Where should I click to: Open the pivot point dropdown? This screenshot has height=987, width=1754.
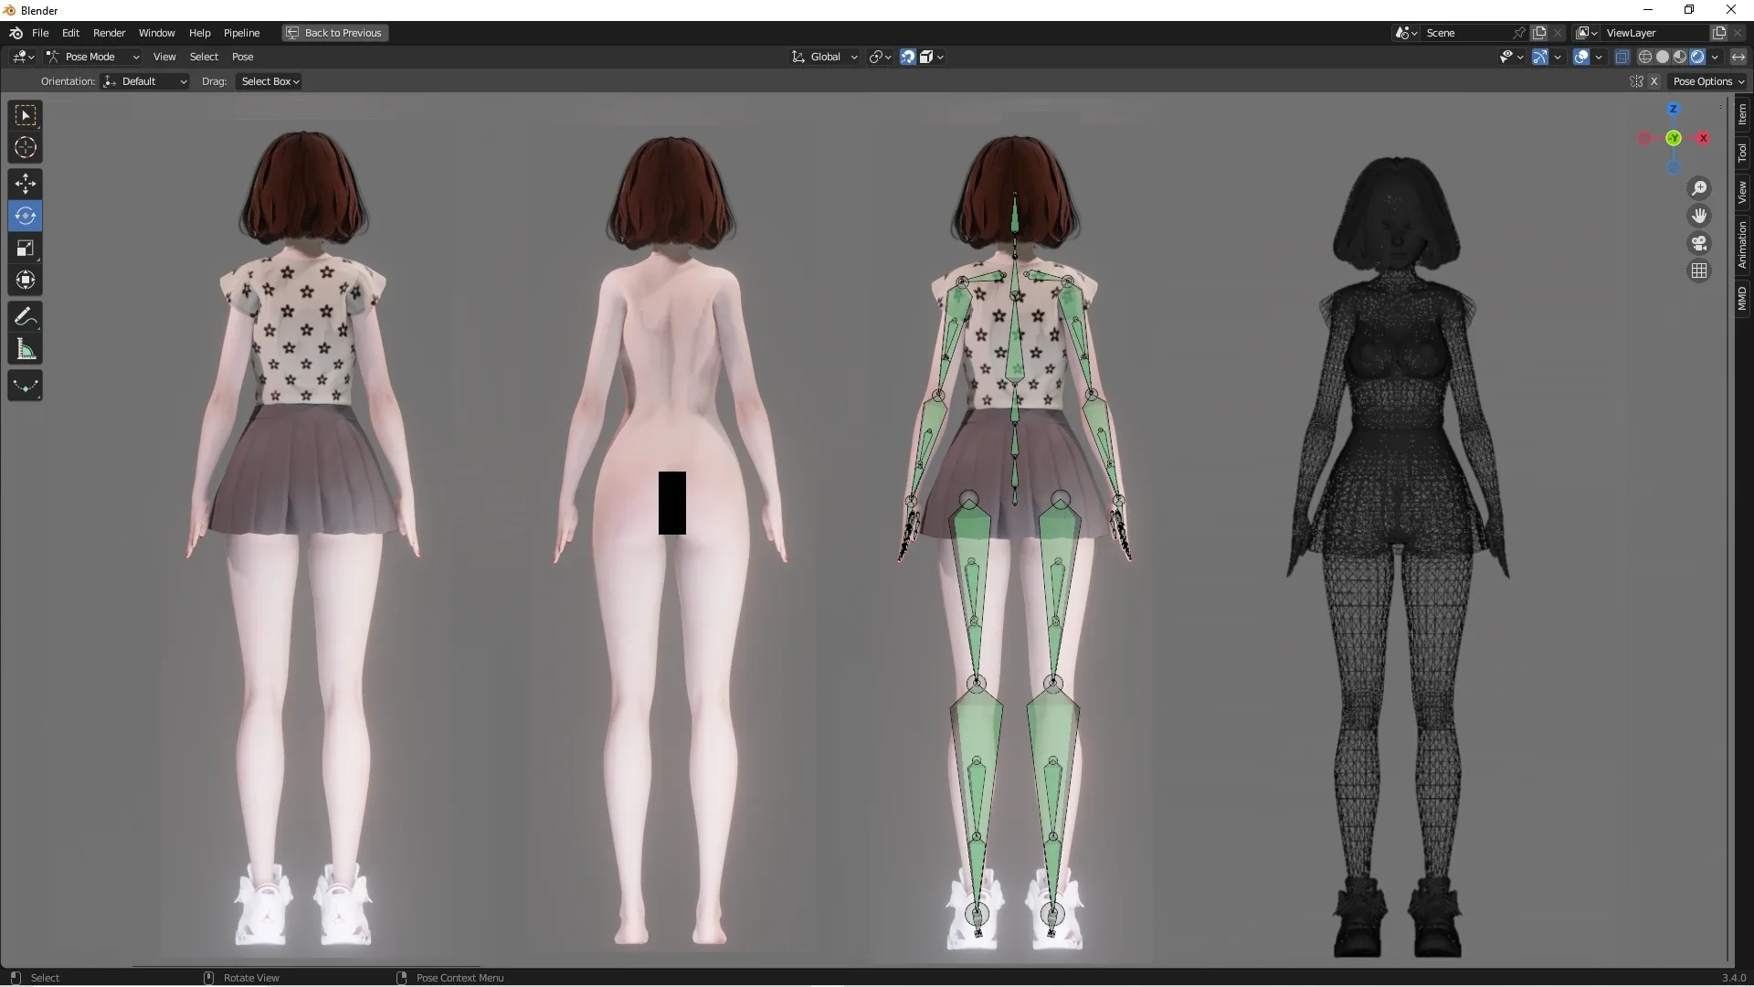click(x=881, y=57)
